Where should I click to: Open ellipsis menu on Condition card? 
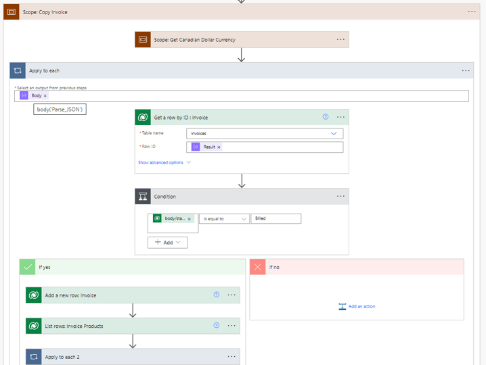pos(340,197)
